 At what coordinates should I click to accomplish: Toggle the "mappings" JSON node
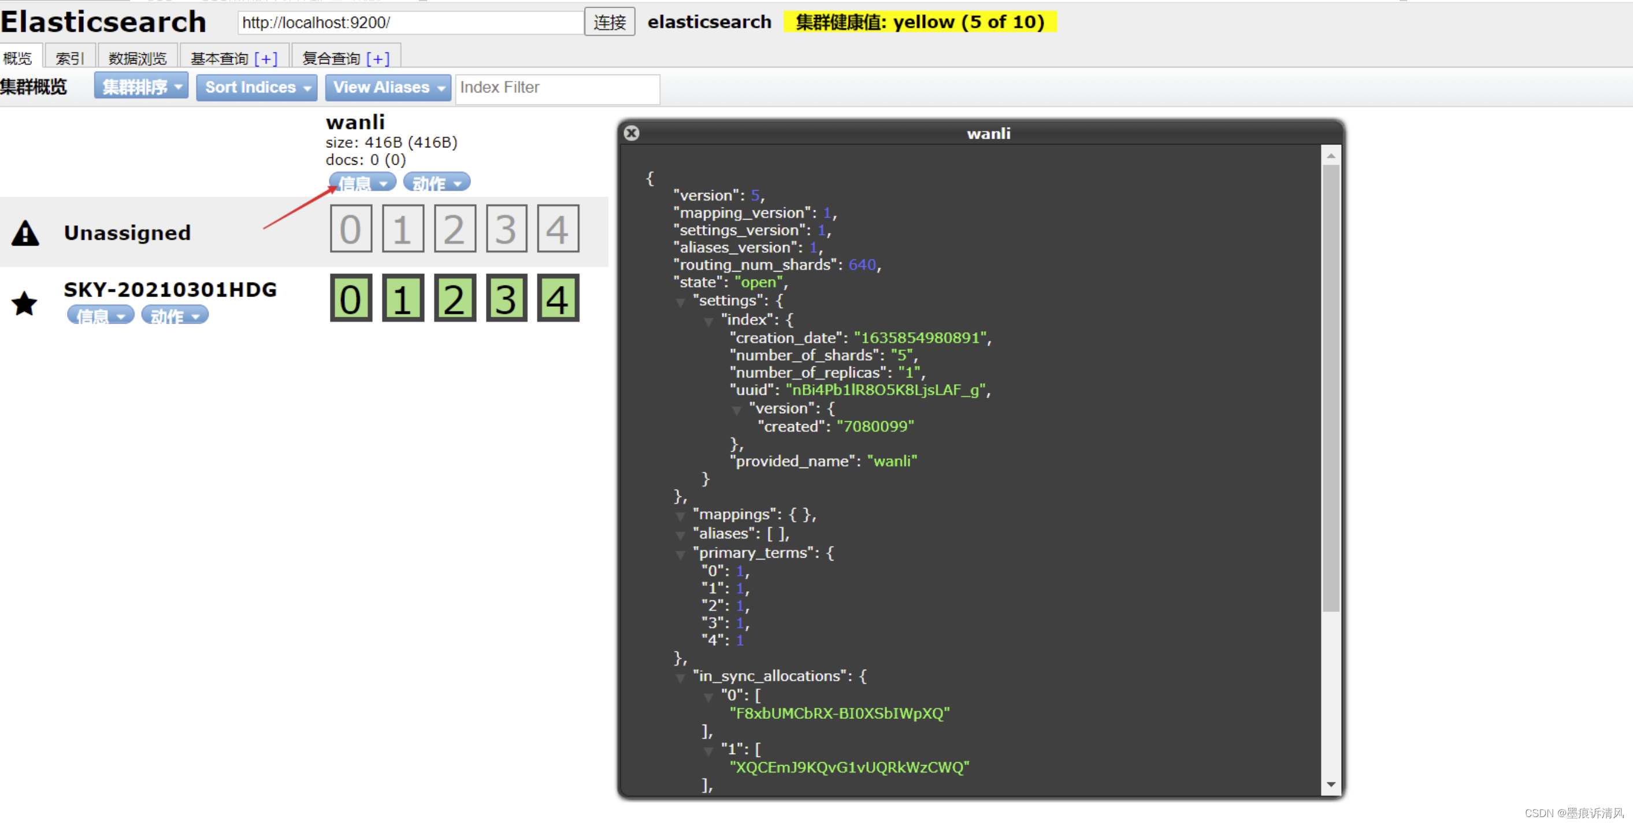point(680,516)
